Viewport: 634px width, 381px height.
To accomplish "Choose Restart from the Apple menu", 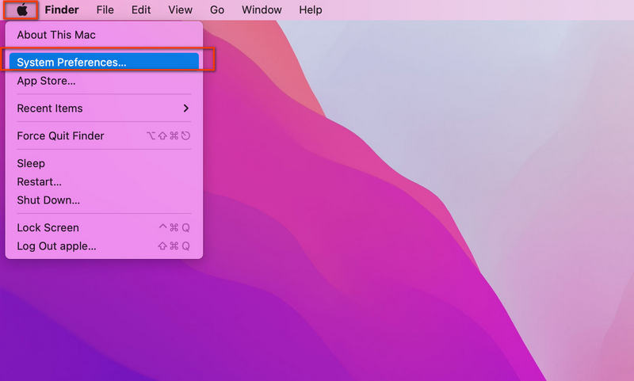I will coord(39,182).
